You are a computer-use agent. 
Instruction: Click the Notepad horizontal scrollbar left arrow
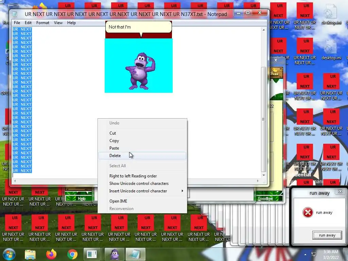(x=15, y=181)
